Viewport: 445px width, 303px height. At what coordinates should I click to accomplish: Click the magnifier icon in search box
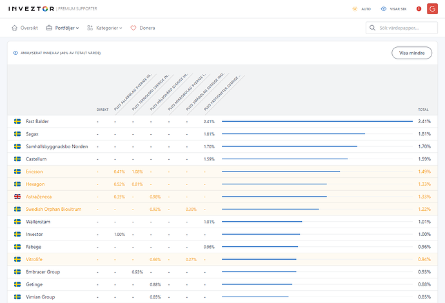(x=373, y=28)
